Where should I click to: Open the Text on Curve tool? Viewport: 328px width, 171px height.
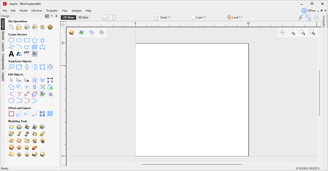[x=27, y=54]
